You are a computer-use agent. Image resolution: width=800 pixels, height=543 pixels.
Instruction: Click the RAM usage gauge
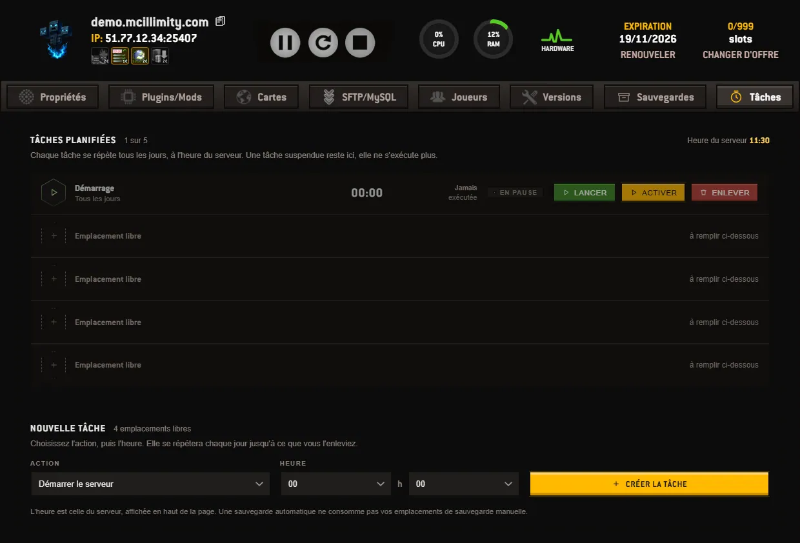(494, 39)
